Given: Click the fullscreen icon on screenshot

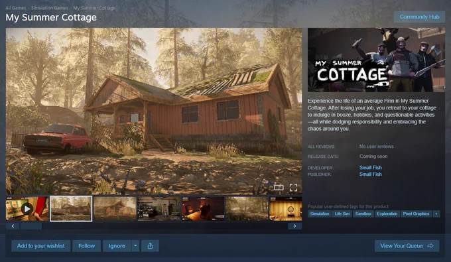Looking at the screenshot, I should click(x=293, y=188).
